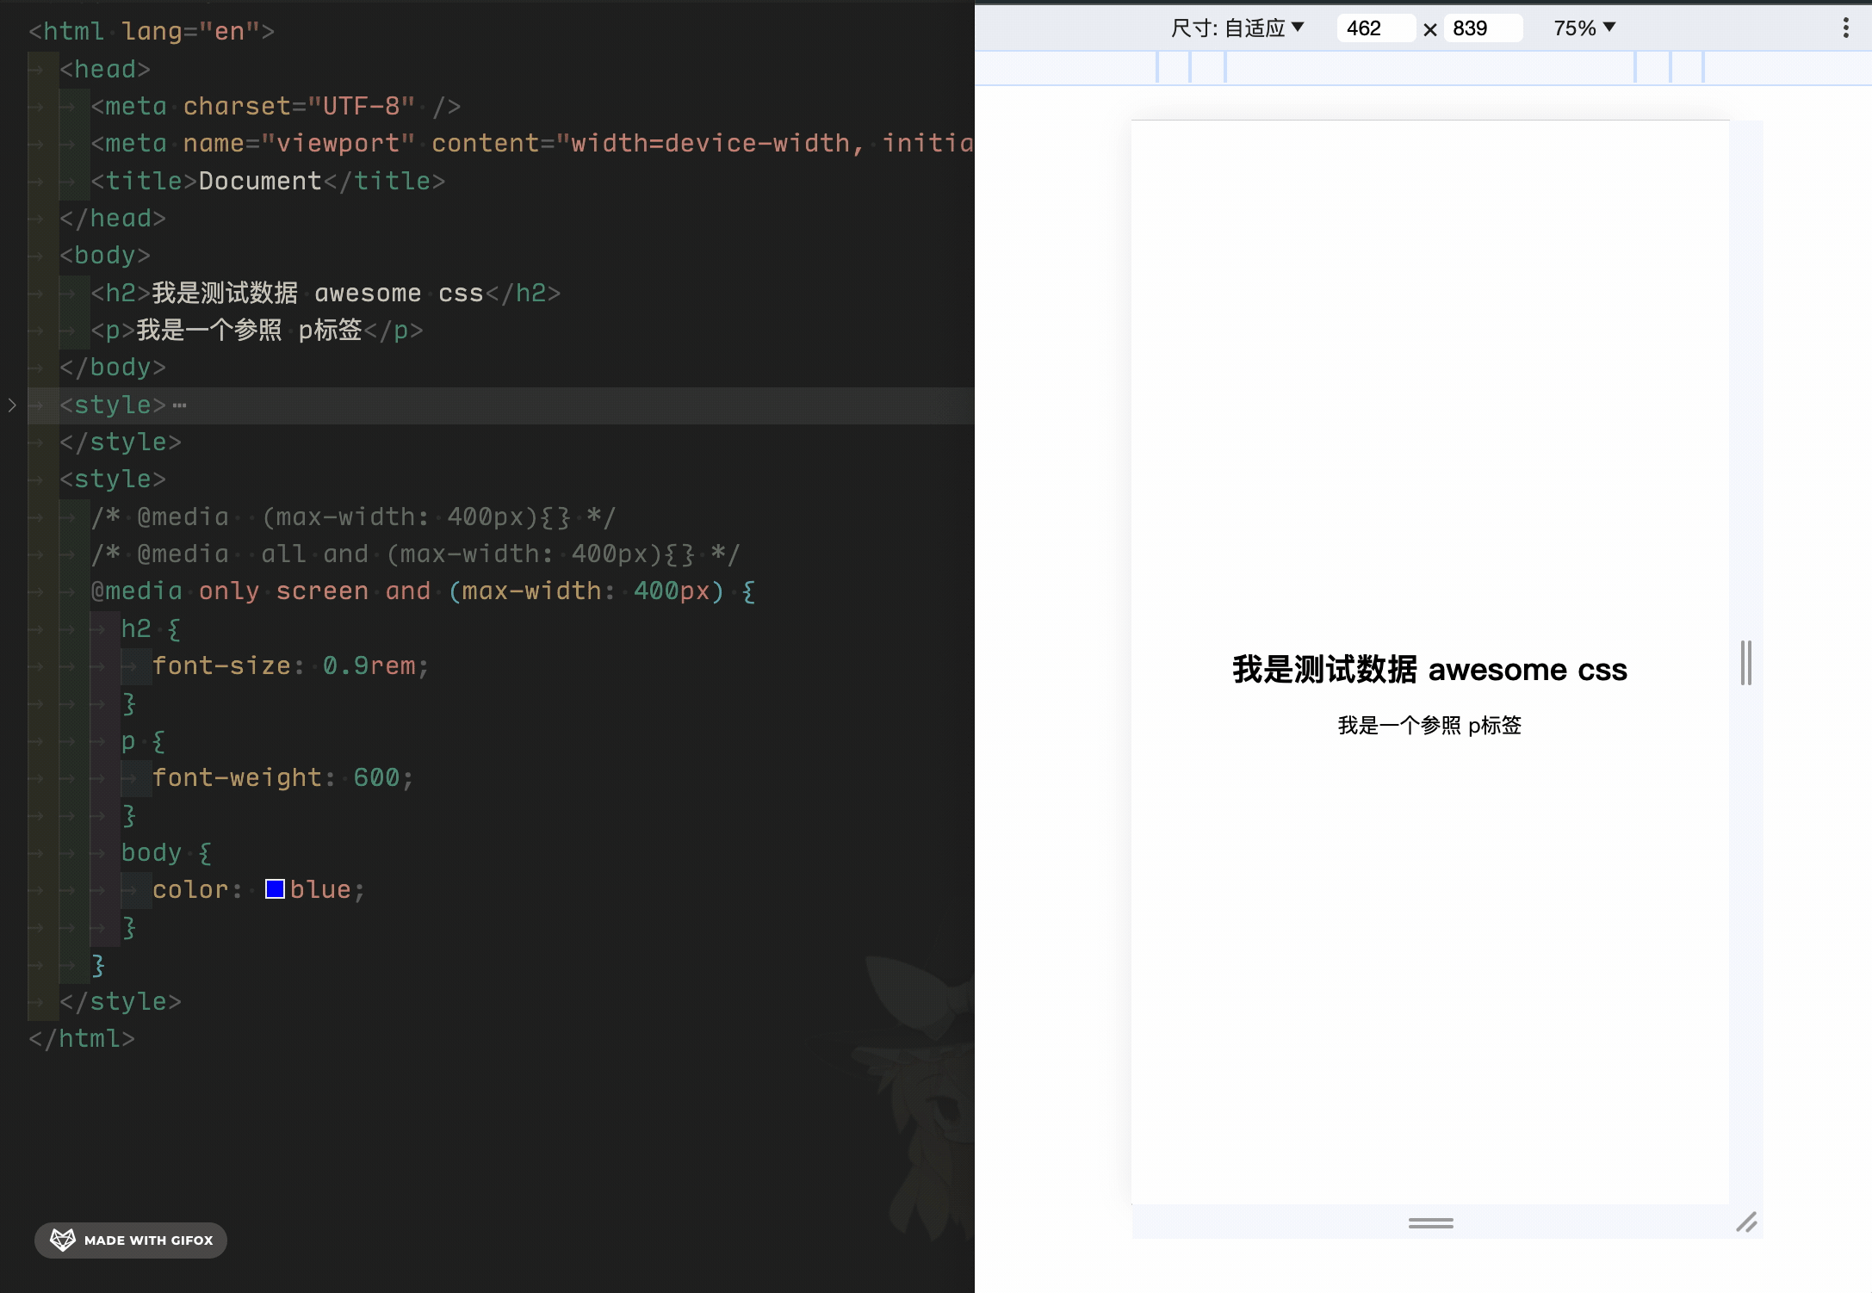Click the right edge vertical resize handle
The height and width of the screenshot is (1293, 1872).
pos(1745,663)
